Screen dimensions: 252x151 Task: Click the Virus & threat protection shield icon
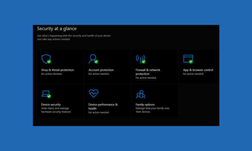(x=46, y=59)
